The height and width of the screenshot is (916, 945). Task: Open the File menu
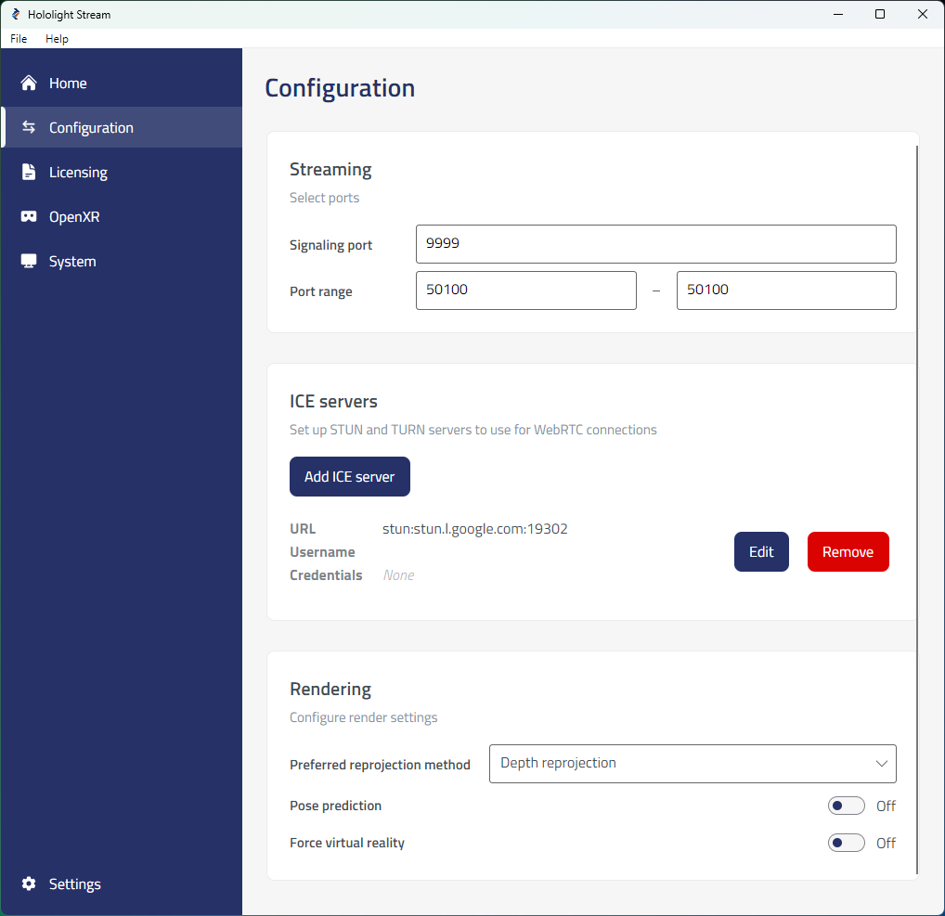(19, 39)
